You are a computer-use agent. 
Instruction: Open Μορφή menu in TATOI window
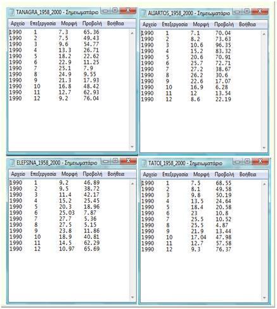202,175
